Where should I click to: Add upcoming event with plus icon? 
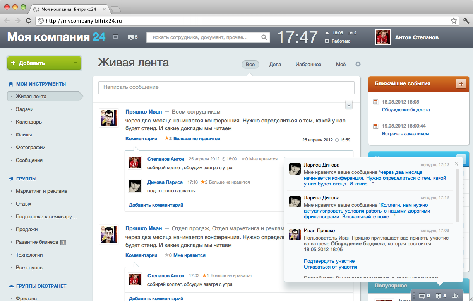tap(461, 83)
